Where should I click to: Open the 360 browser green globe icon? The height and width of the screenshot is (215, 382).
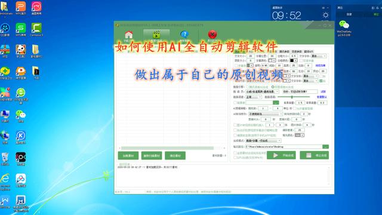coord(21,93)
